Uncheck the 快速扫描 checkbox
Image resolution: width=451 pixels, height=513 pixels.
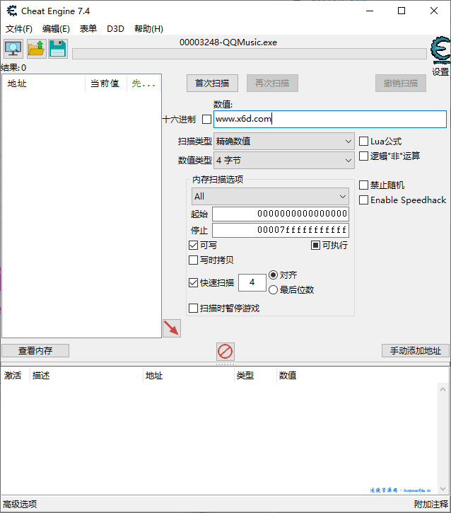tap(193, 282)
